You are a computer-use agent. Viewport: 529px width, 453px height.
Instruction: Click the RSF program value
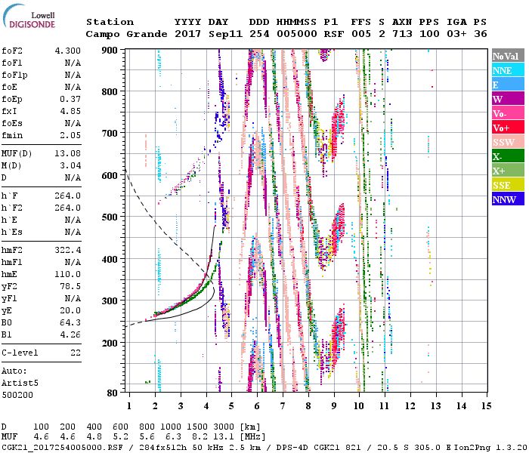(334, 34)
